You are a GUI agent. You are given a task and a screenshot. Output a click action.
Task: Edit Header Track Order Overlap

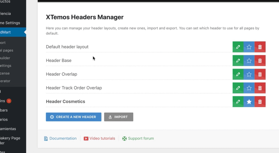tap(238, 88)
